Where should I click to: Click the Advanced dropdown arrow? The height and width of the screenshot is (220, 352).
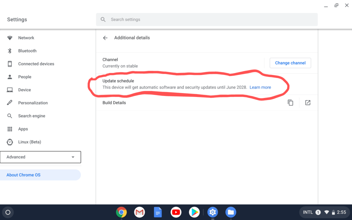point(73,157)
